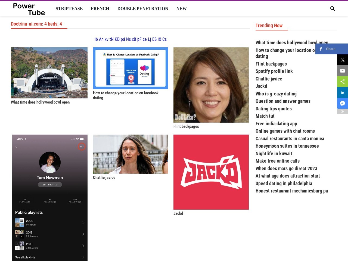Open the green ShareThis share icon
The width and height of the screenshot is (348, 261).
click(343, 82)
